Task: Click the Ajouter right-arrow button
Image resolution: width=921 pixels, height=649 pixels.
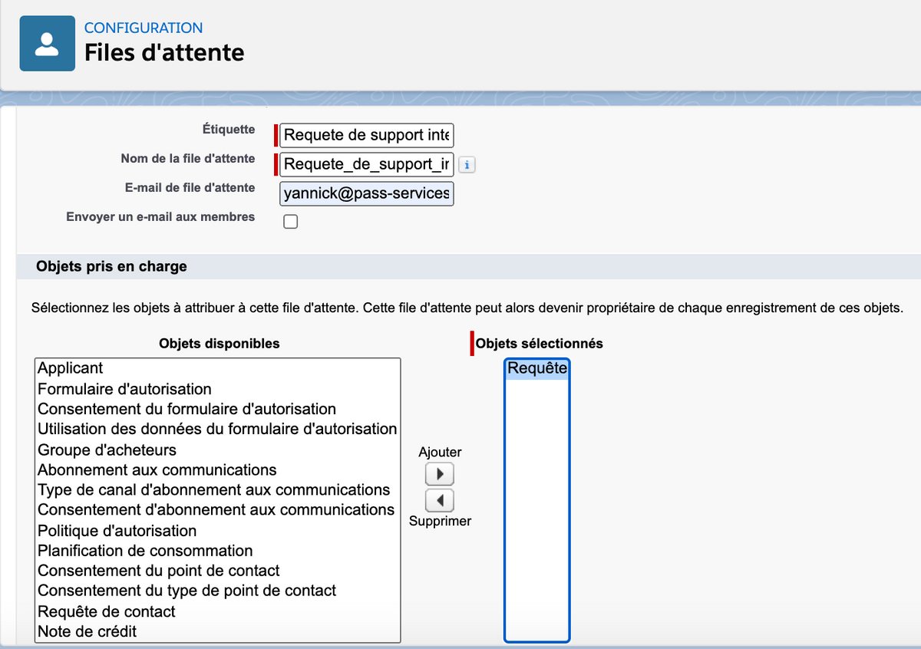Action: tap(440, 473)
